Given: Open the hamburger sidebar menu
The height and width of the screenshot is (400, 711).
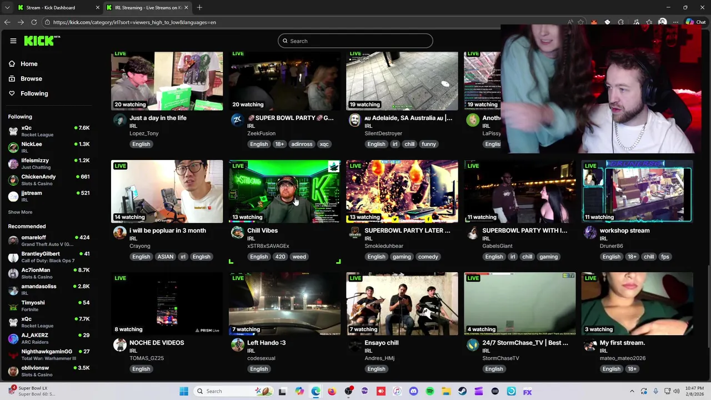Looking at the screenshot, I should point(13,41).
